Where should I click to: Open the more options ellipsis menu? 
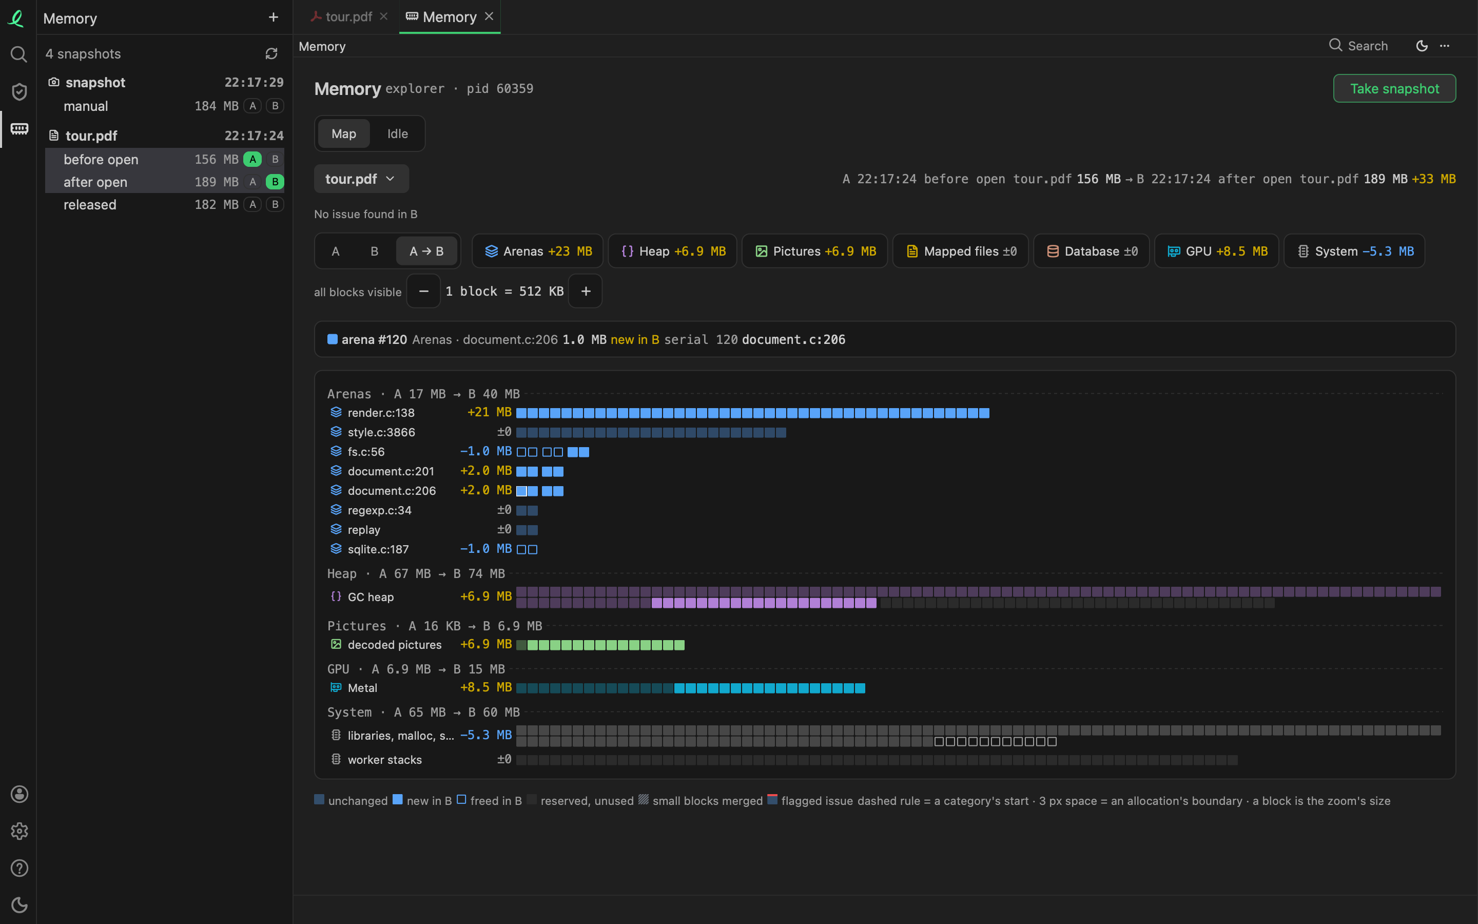(1445, 46)
